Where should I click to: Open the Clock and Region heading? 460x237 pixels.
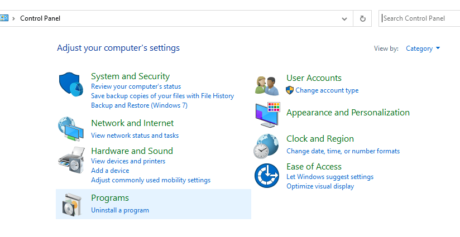click(320, 138)
